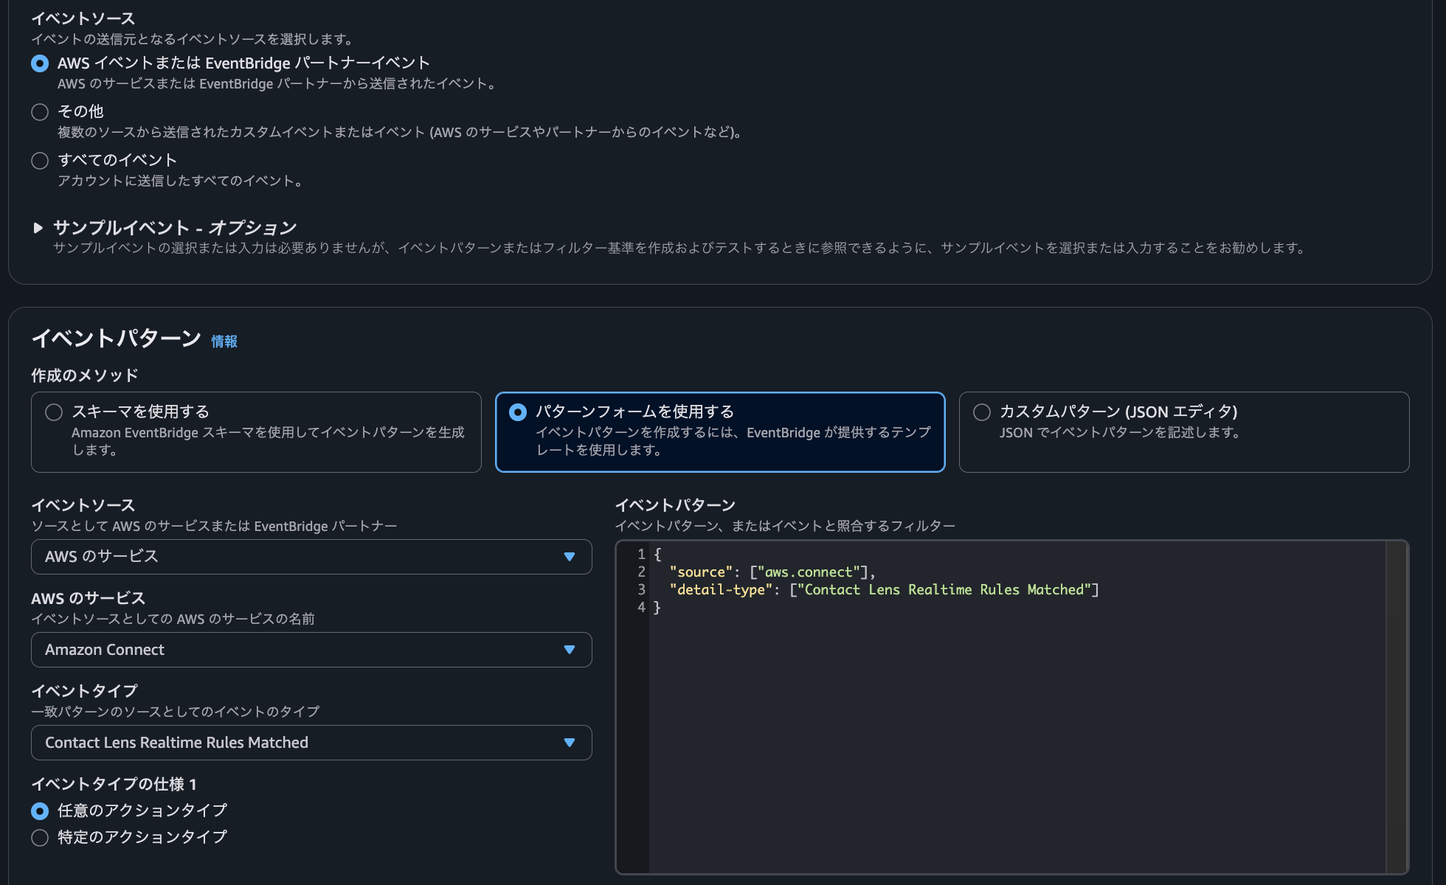
Task: Choose 任意のアクションタイプ under イベントタイプの仕様 1
Action: point(40,811)
